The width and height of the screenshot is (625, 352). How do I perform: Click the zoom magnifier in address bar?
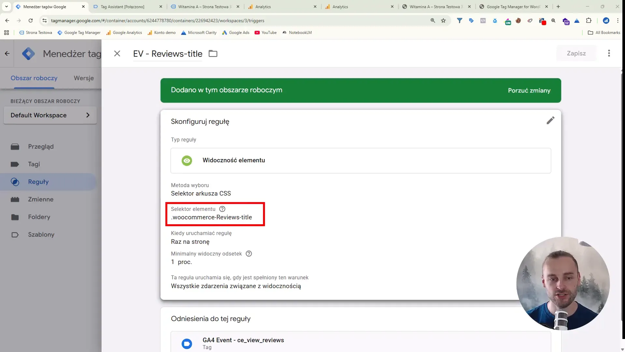(x=433, y=21)
